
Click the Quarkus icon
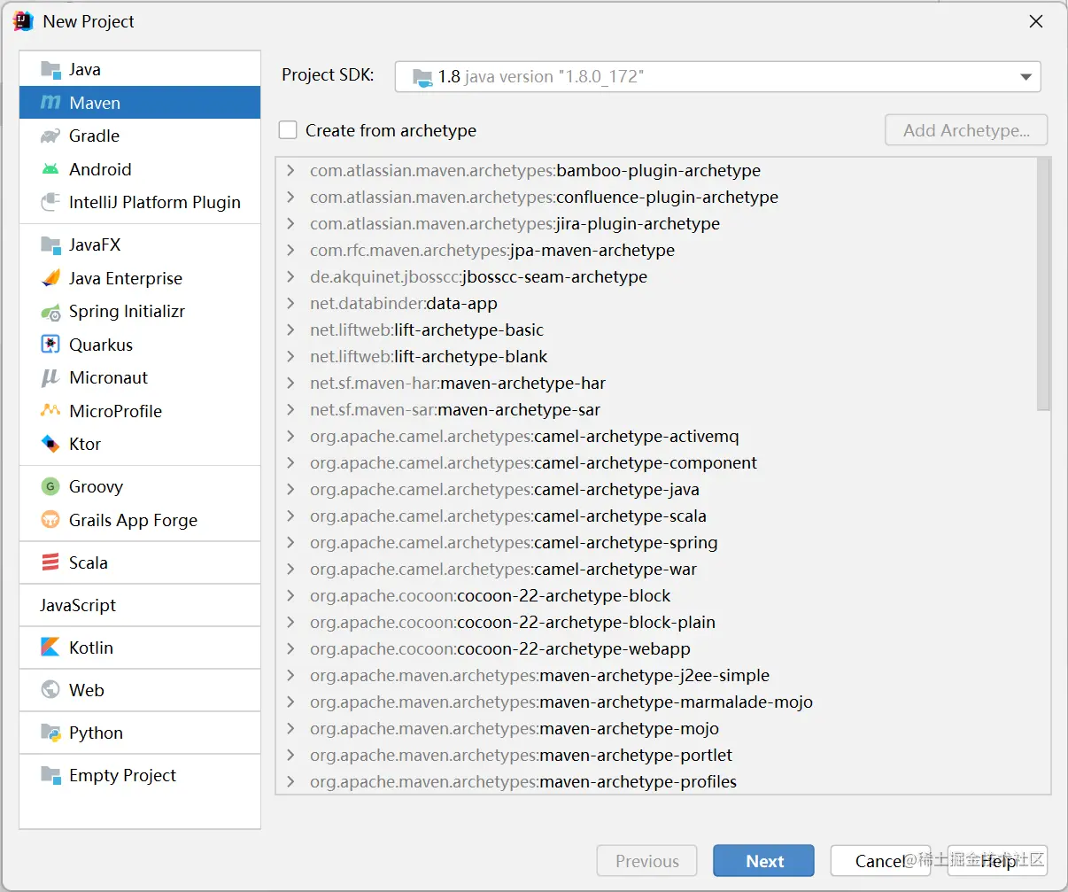pyautogui.click(x=50, y=345)
